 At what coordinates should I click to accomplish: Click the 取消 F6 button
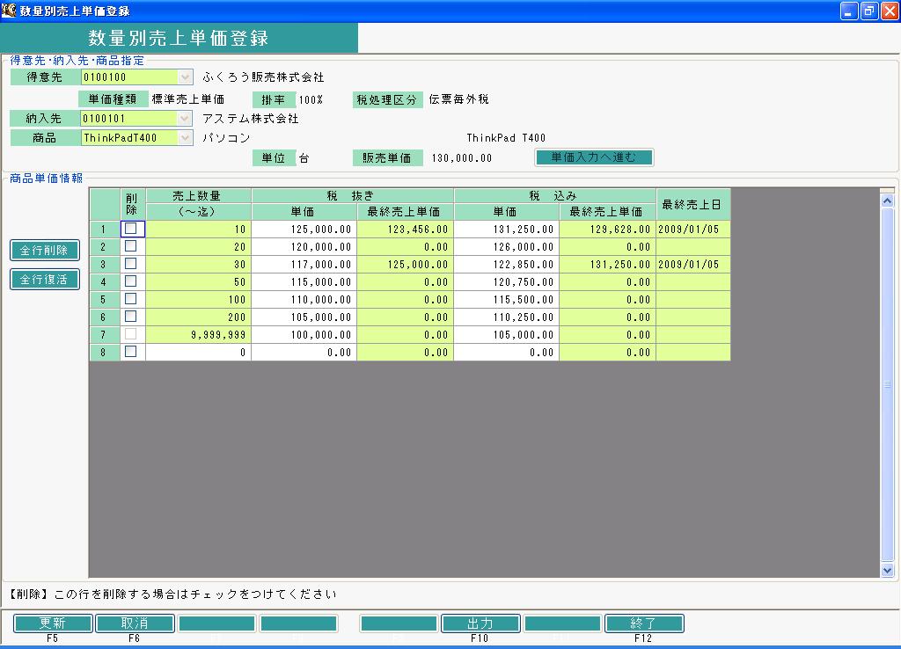(x=135, y=623)
